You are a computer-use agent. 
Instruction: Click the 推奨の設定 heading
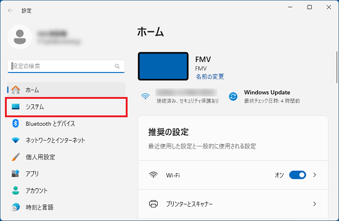[x=168, y=132]
